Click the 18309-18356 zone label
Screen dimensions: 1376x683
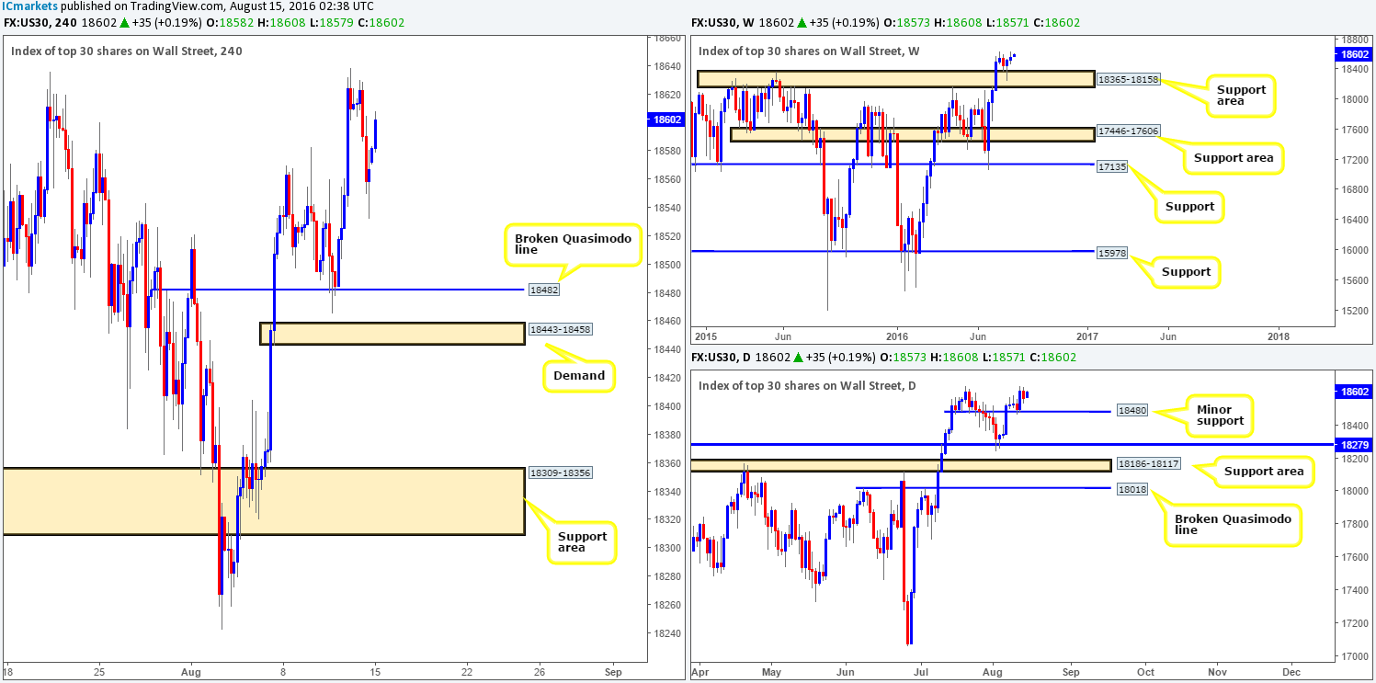(x=560, y=472)
